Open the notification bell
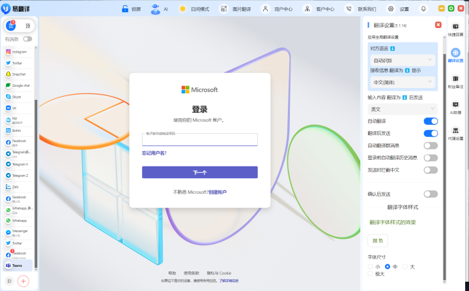Viewport: 469px width, 291px height. click(x=423, y=9)
